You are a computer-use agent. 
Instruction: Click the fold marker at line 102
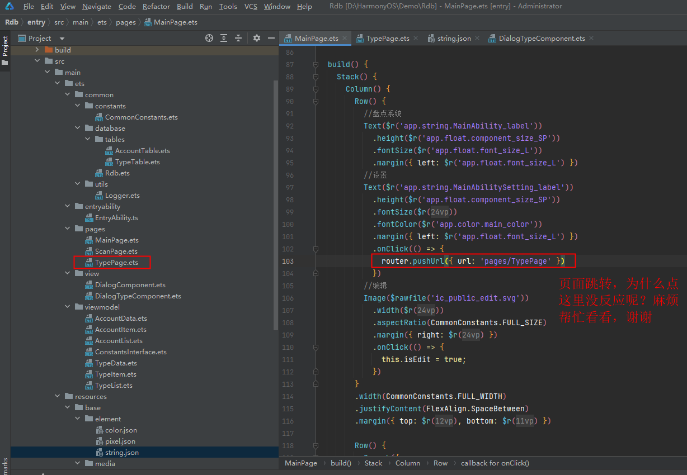[x=316, y=249]
